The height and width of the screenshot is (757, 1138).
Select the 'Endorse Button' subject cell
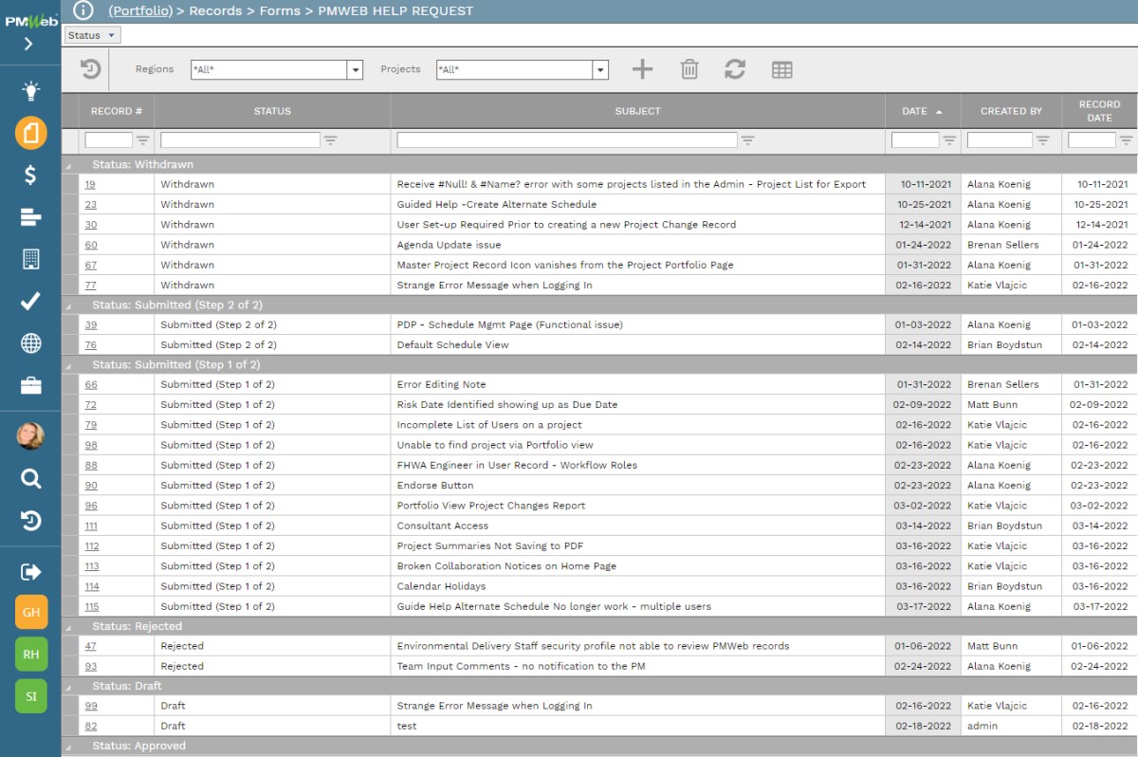[637, 486]
